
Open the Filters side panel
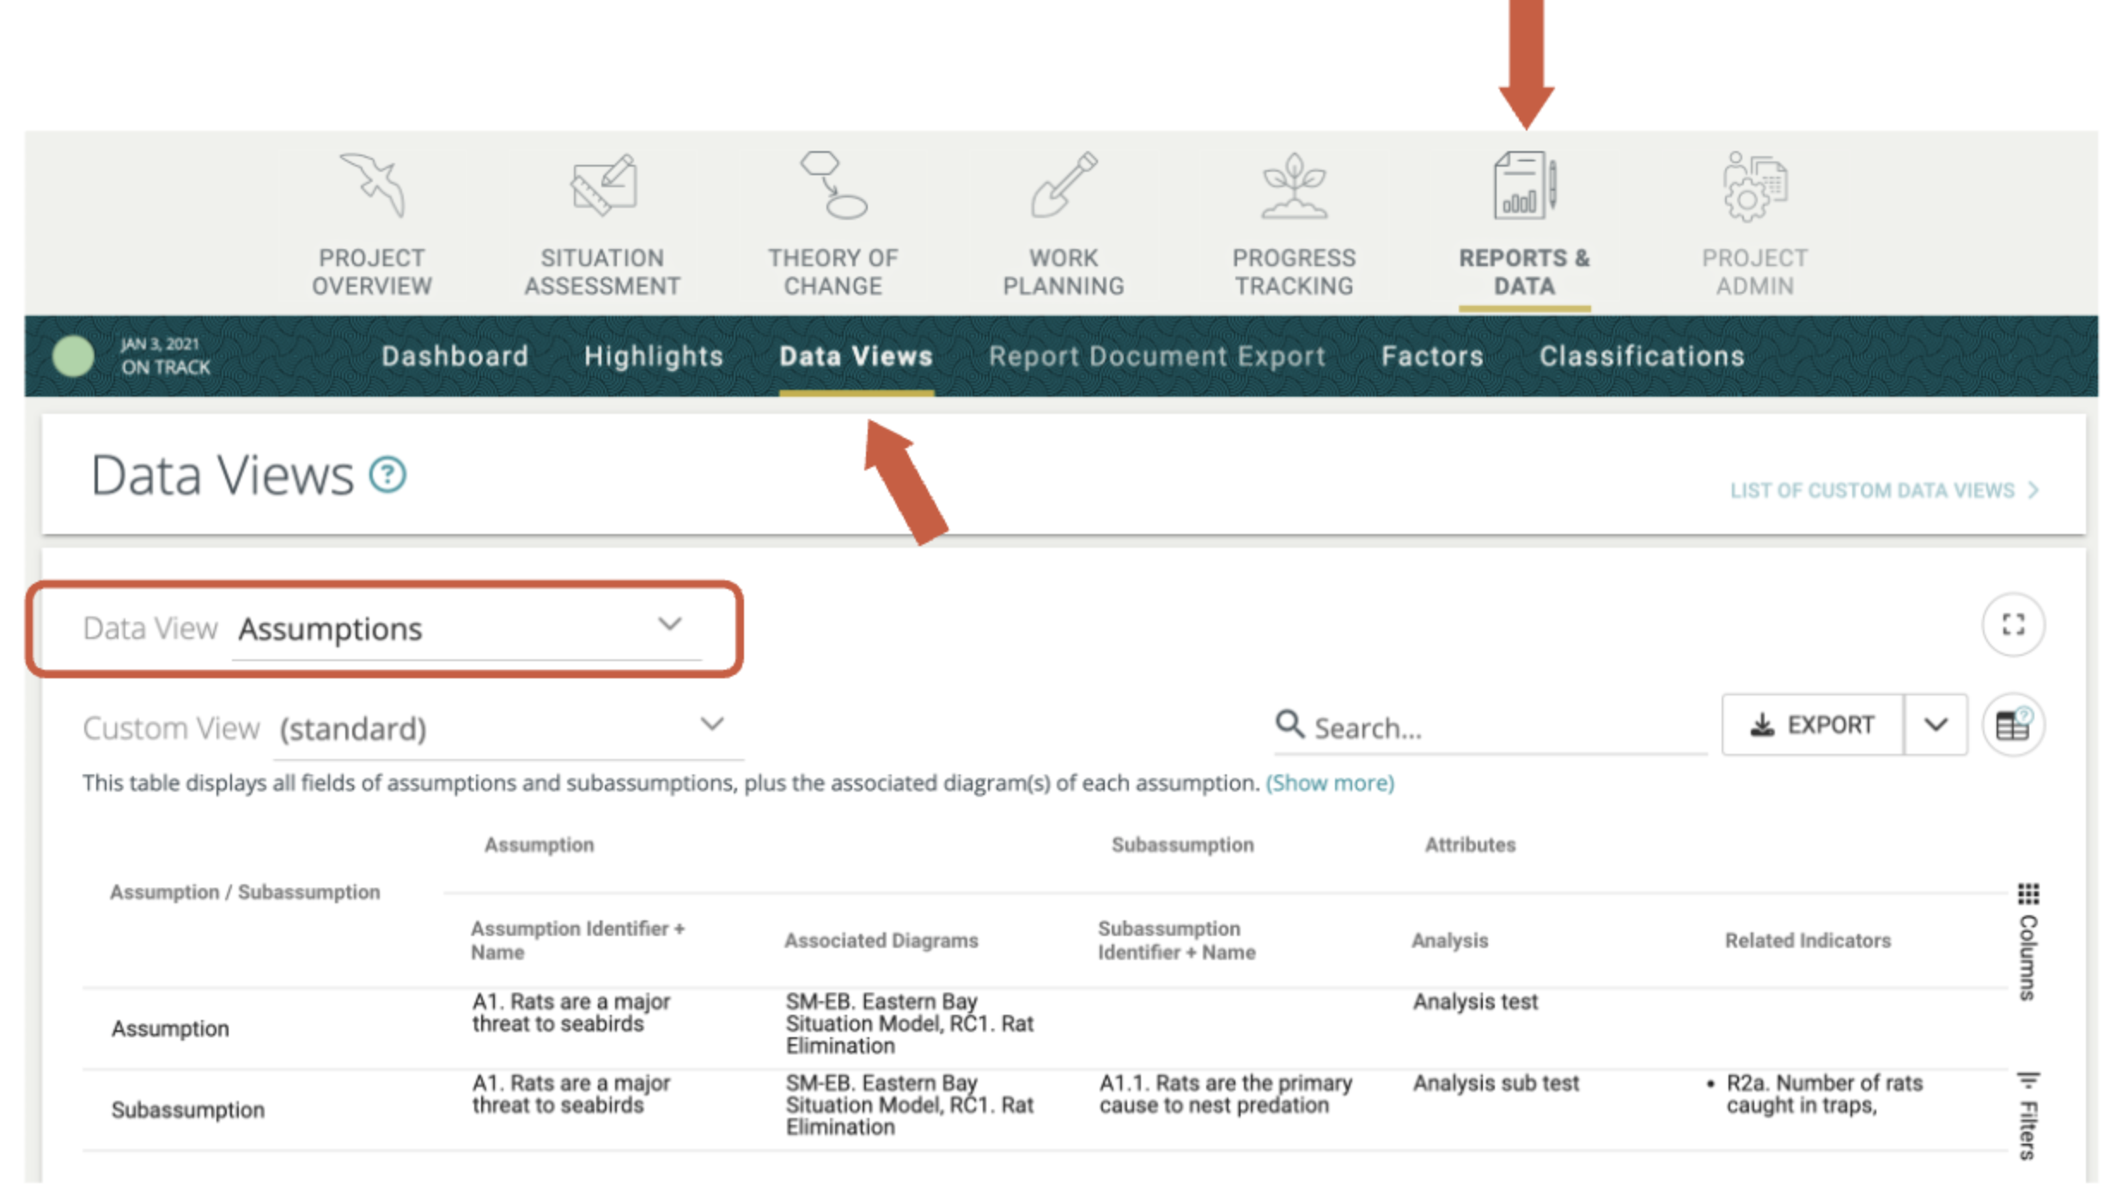click(2028, 1116)
